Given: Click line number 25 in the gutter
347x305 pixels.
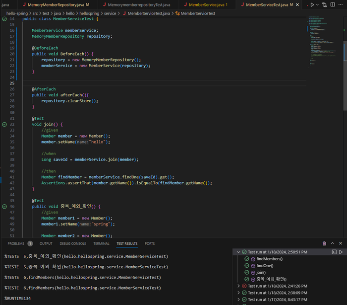Looking at the screenshot, I should tap(12, 83).
